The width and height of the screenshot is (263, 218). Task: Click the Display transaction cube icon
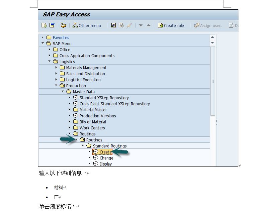point(96,164)
